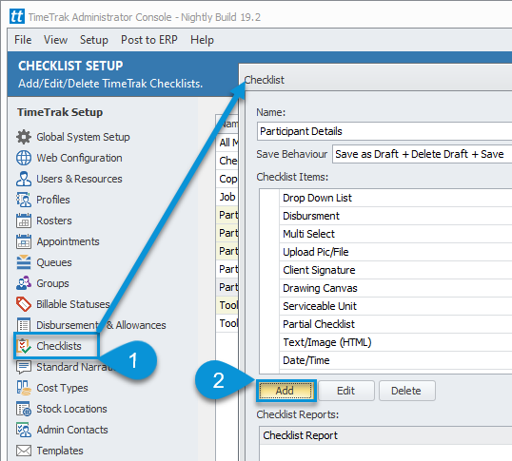This screenshot has height=461, width=512.
Task: Open the Save Behaviour dropdown
Action: pyautogui.click(x=422, y=154)
